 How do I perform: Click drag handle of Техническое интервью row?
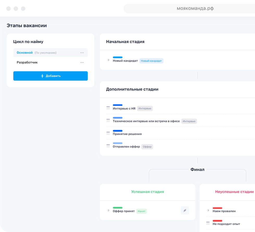pos(108,120)
